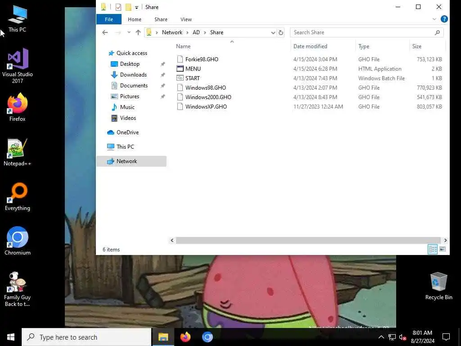Open Family Guy Back to t... shortcut

pos(18,289)
